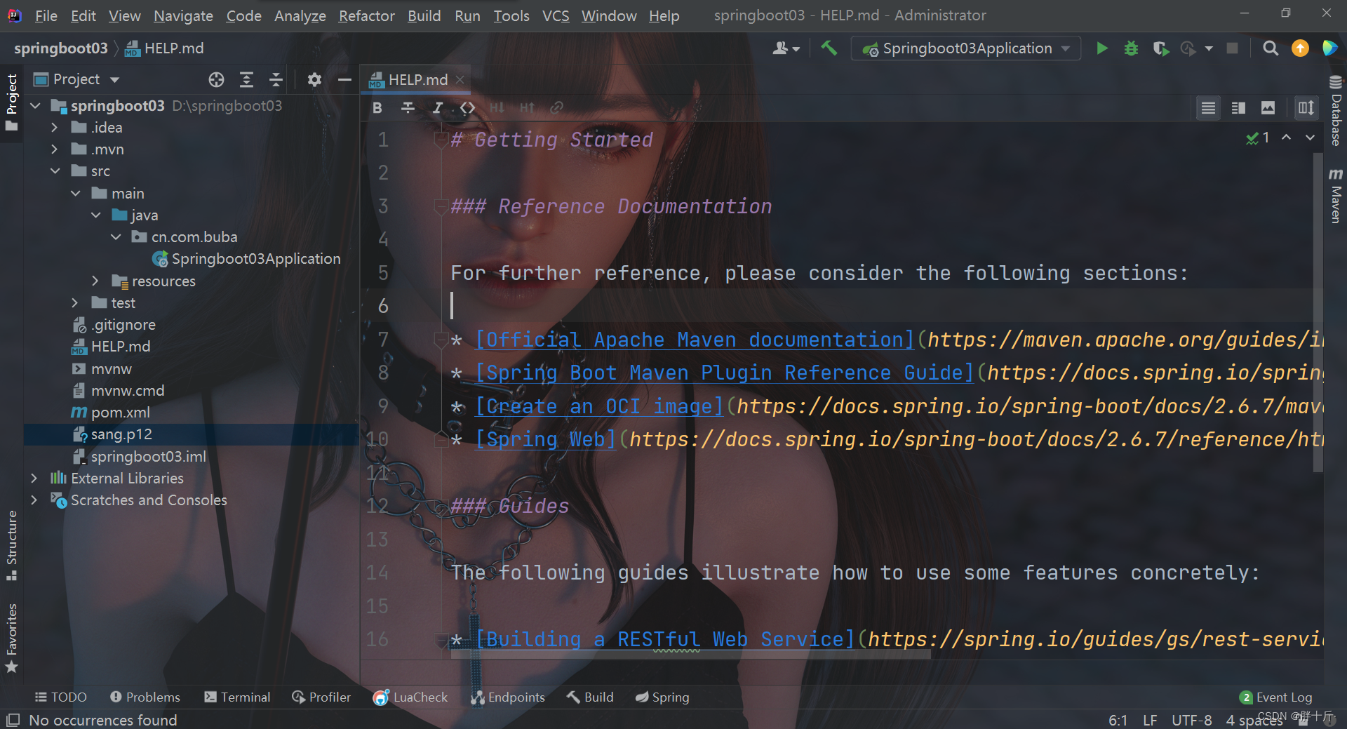
Task: Open the VCS menu
Action: point(556,15)
